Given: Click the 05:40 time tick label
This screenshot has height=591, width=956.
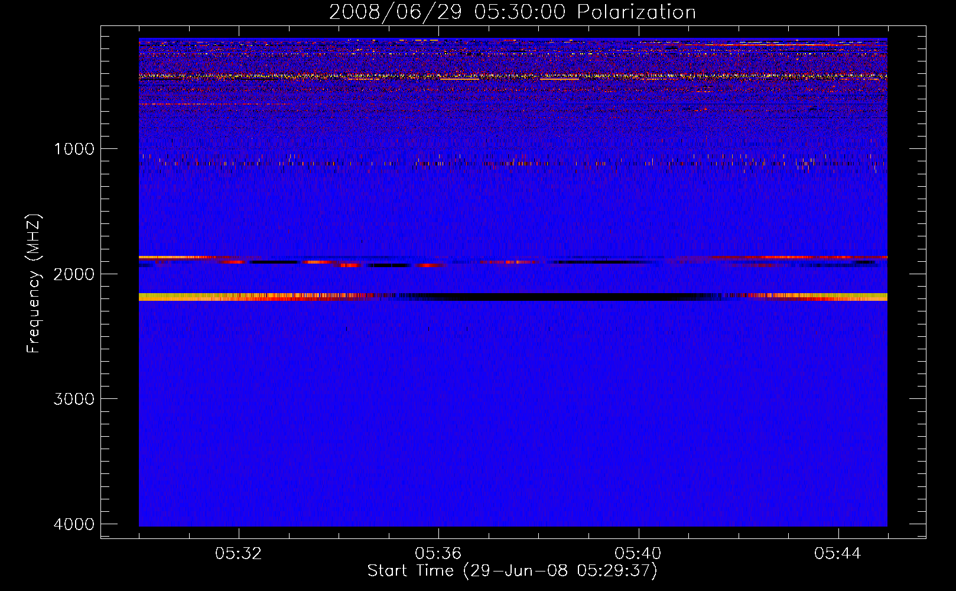Looking at the screenshot, I should [638, 554].
